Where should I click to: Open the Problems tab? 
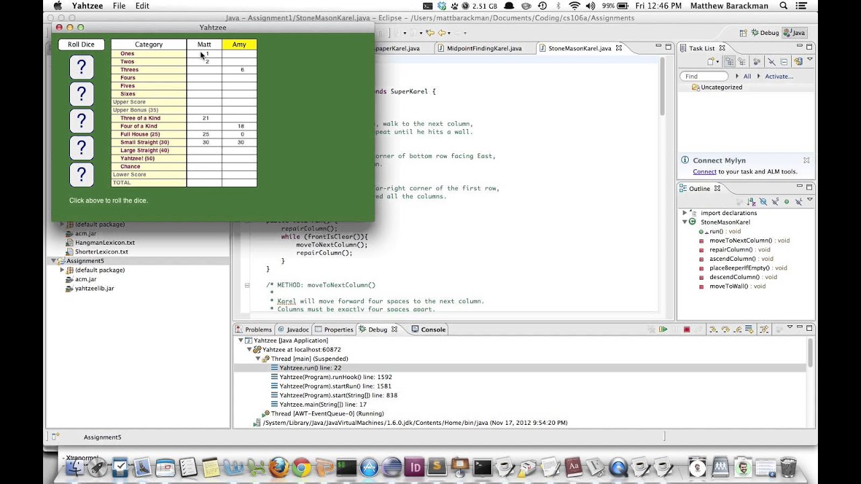[254, 329]
